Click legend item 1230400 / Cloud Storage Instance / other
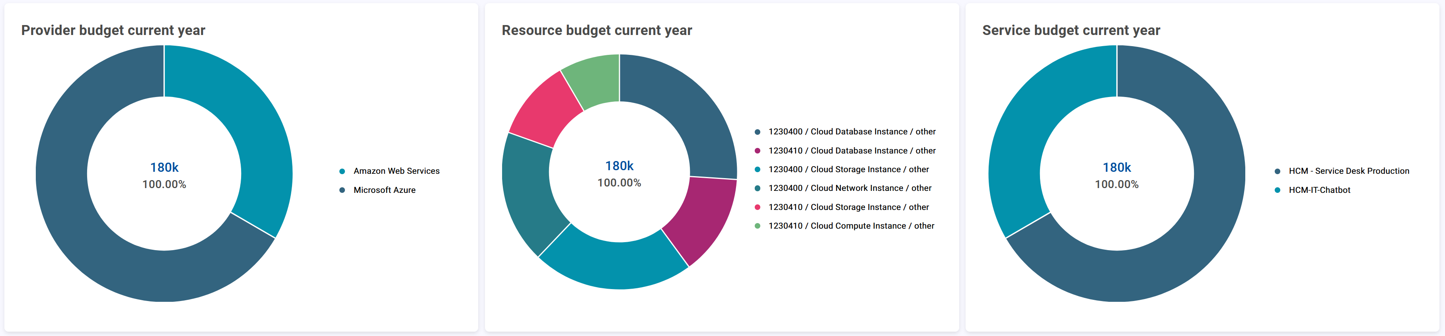This screenshot has width=1445, height=336. 841,169
